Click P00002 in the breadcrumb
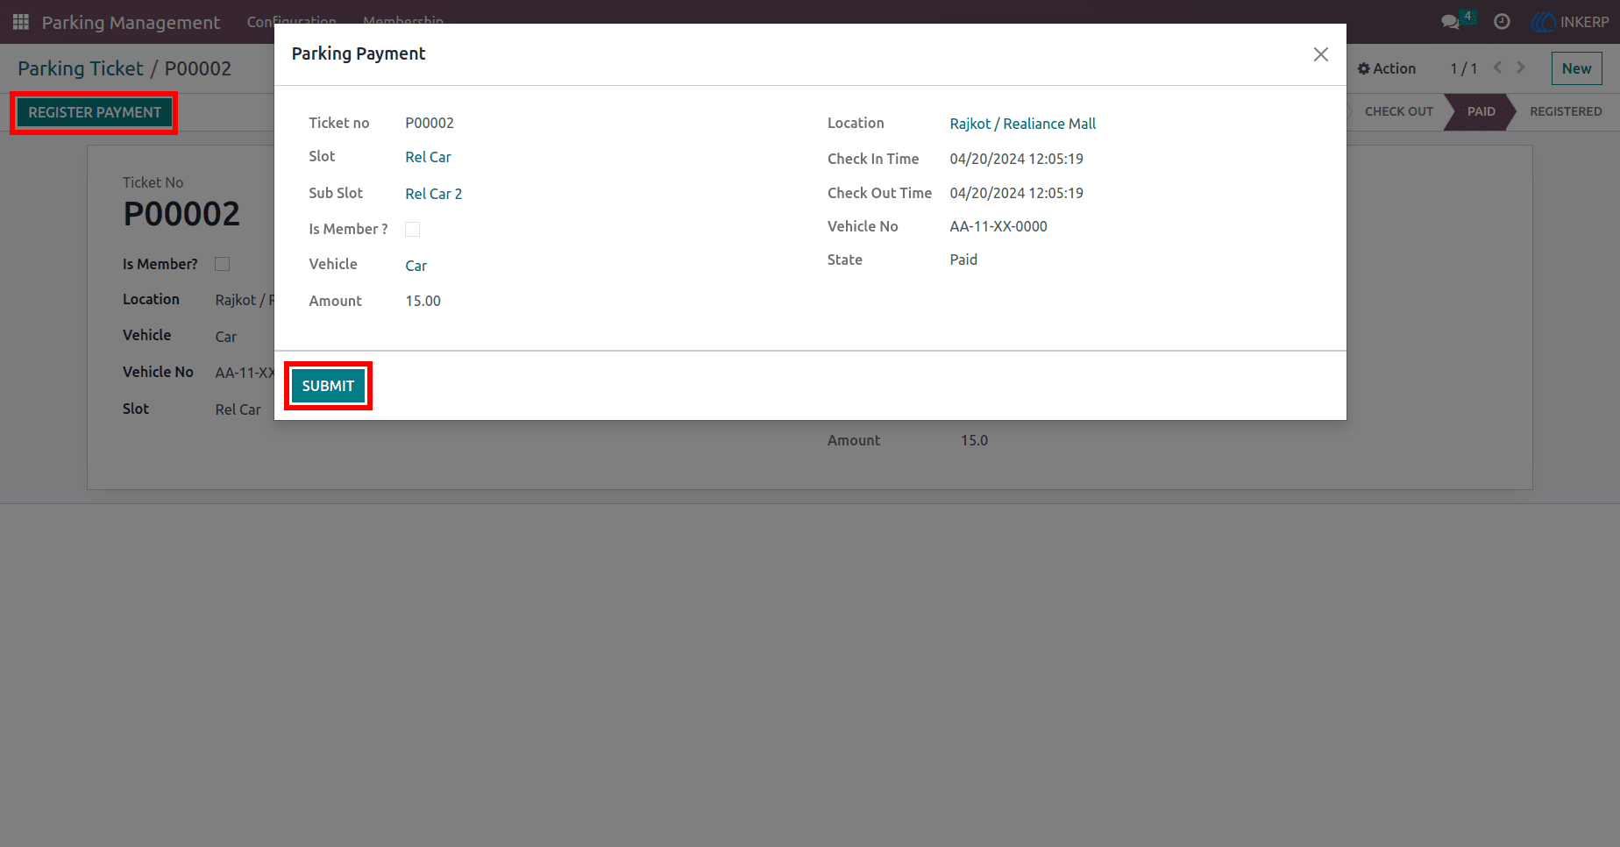 [x=198, y=68]
